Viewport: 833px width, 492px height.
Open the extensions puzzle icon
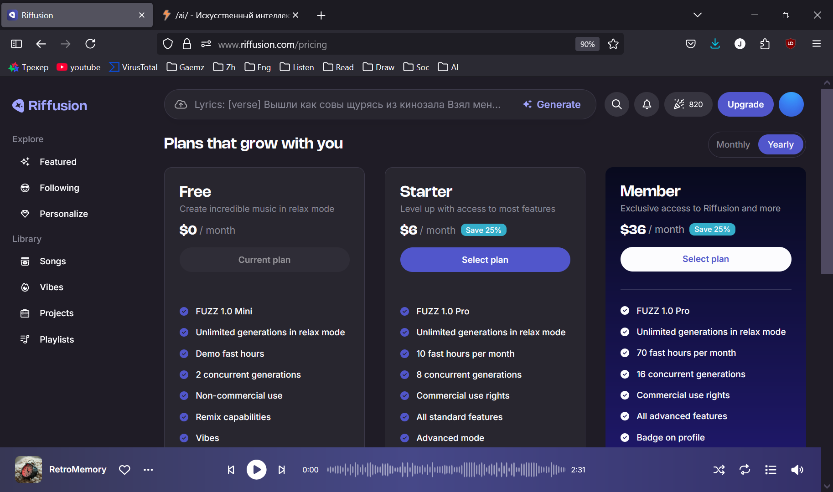tap(765, 44)
